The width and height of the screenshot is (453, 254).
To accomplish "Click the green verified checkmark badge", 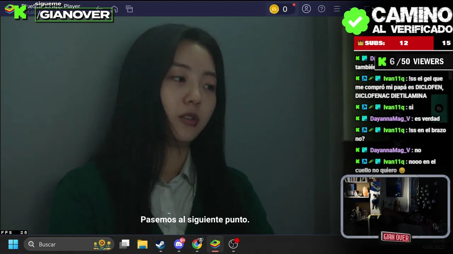I will click(x=355, y=22).
